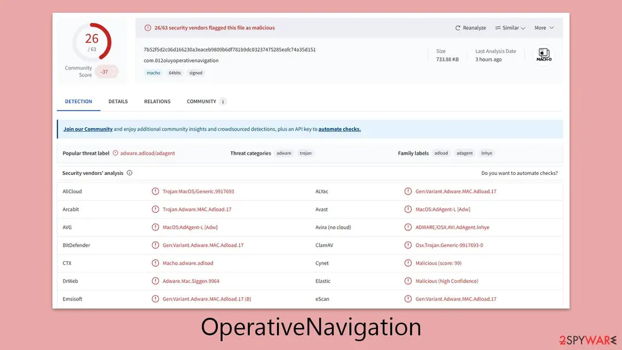
Task: Click the Emsisoft vendor name
Action: (x=72, y=299)
